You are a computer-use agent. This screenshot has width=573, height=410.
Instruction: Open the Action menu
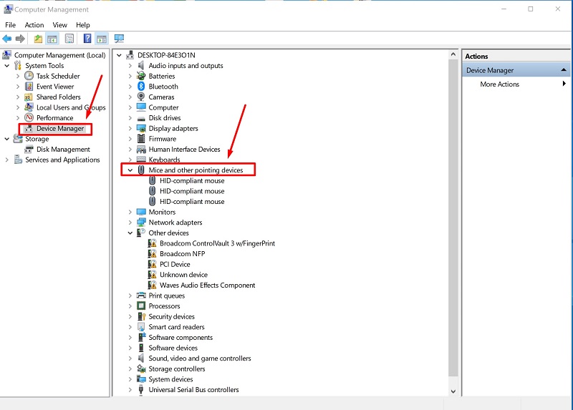[34, 25]
